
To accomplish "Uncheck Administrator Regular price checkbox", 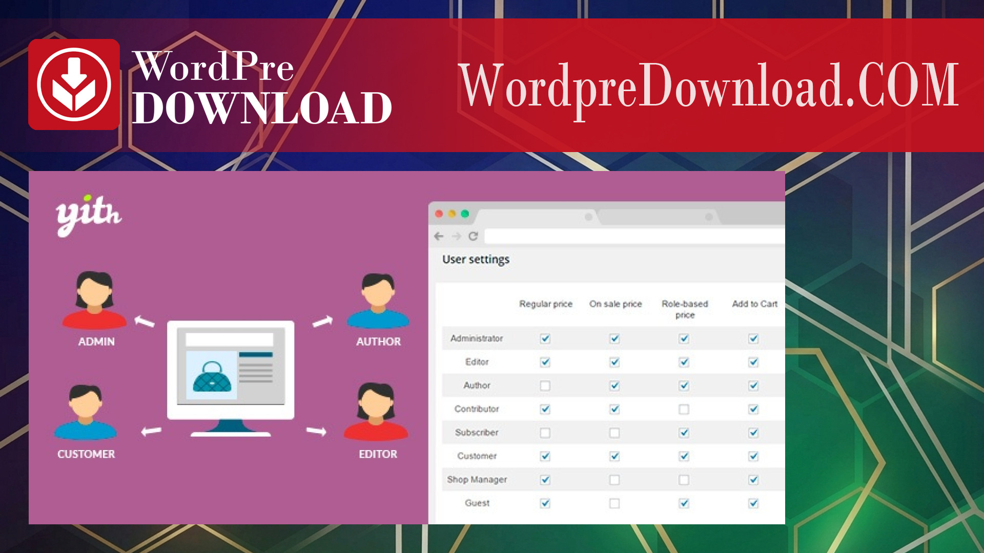I will (545, 338).
